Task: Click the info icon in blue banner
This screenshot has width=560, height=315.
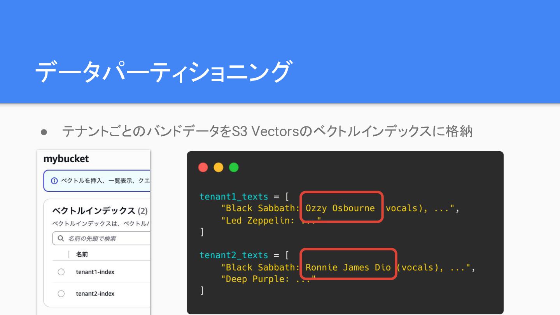Action: coord(54,181)
